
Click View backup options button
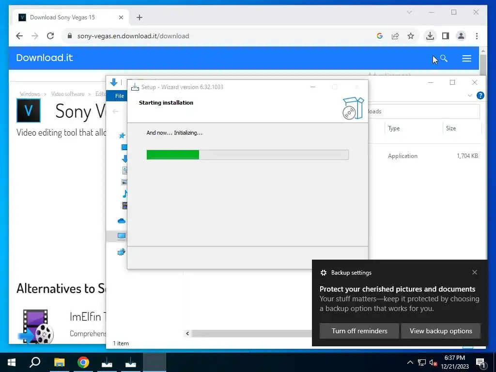click(441, 331)
